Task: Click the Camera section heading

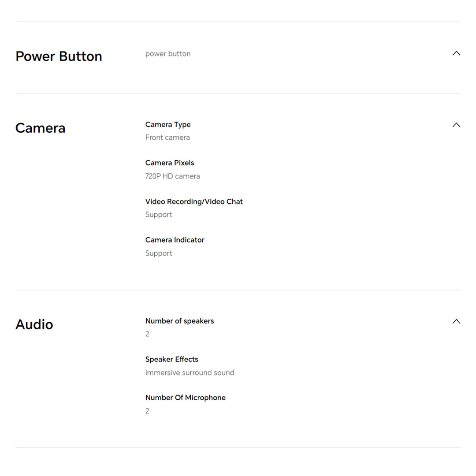Action: coord(40,128)
